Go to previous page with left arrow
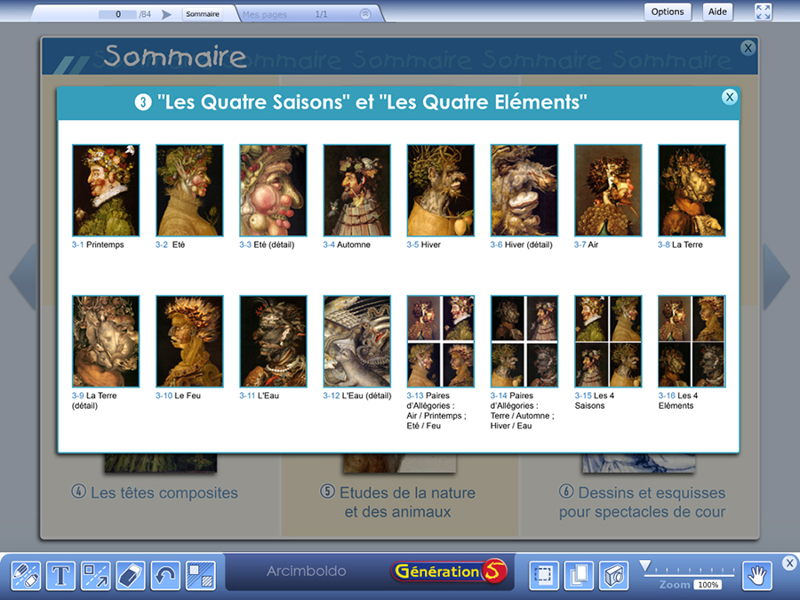800x600 pixels. point(24,276)
